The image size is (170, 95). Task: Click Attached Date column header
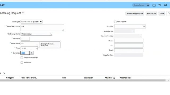tap(125, 78)
